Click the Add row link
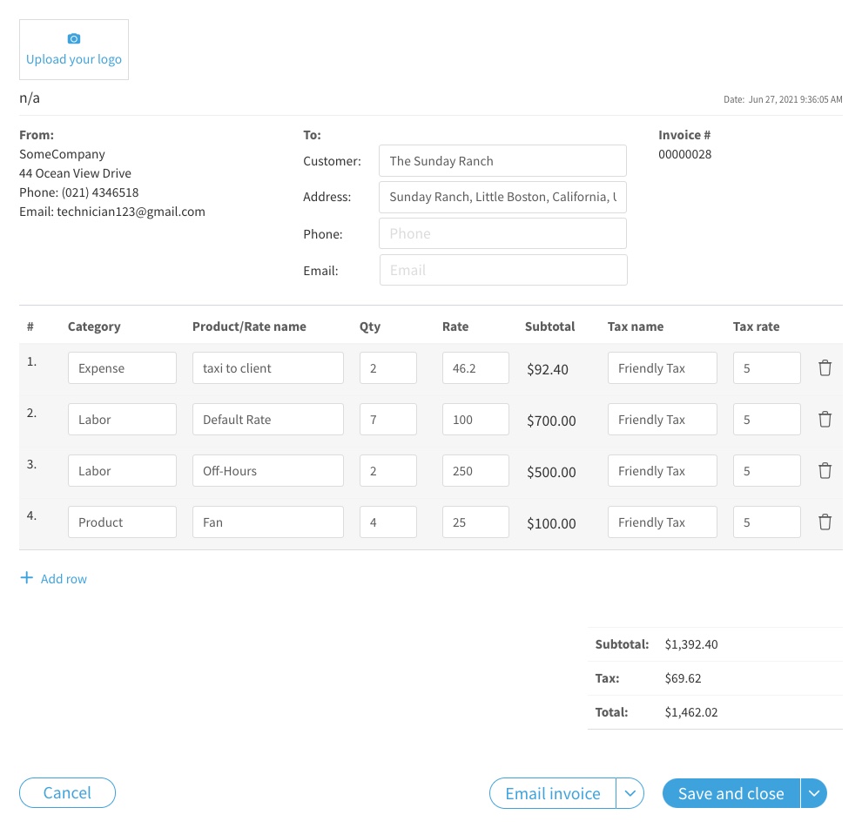 pos(64,578)
